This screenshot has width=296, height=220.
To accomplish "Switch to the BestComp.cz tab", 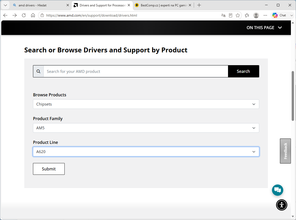I will (163, 5).
